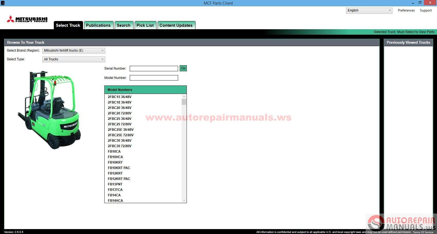Open Preferences
Viewport: 437px width, 234px height.
coord(406,10)
